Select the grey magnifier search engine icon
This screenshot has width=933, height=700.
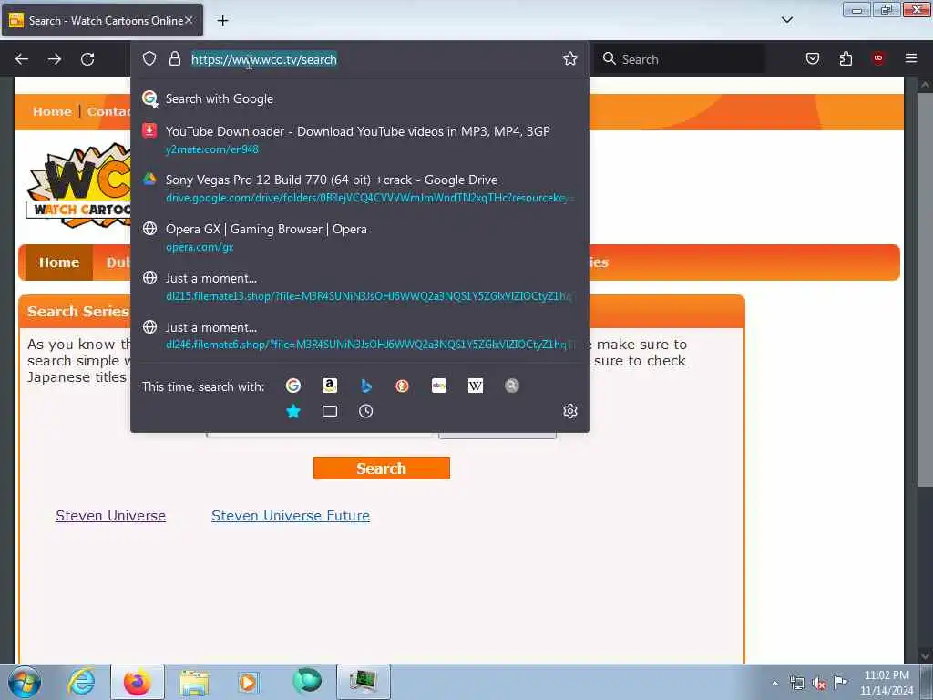512,386
